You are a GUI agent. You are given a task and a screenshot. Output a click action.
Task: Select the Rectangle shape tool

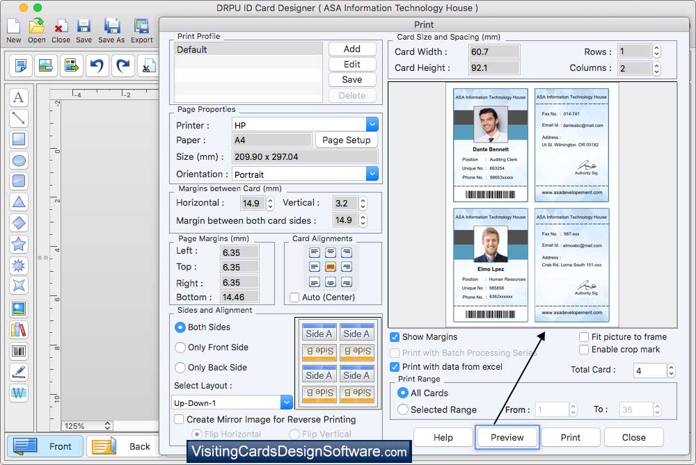(x=19, y=139)
